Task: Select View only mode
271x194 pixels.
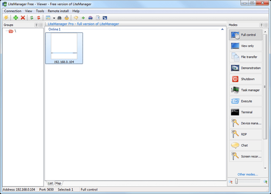Action: click(246, 46)
